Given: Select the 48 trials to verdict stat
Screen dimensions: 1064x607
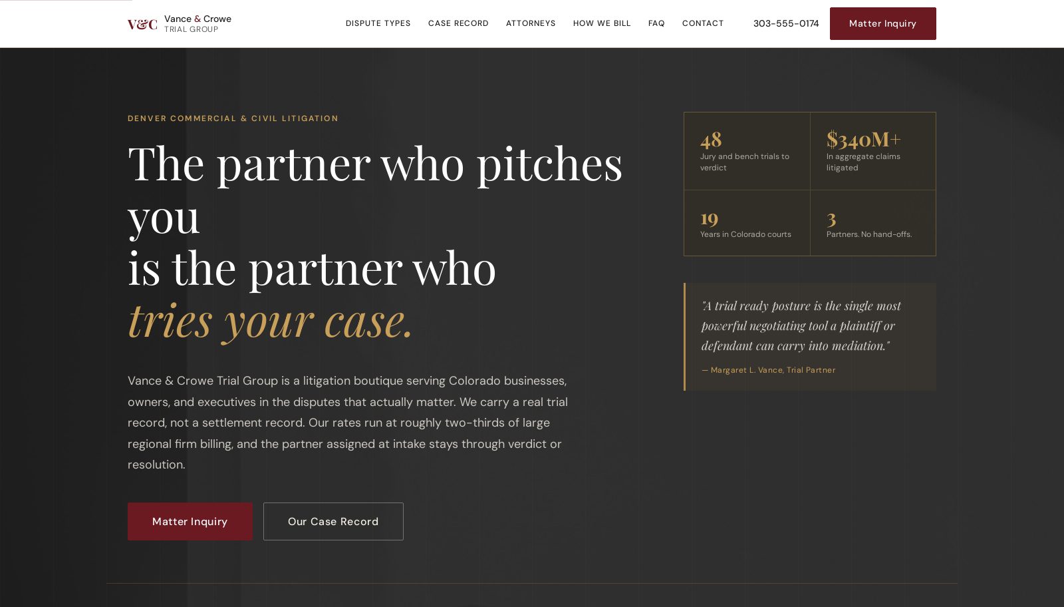Looking at the screenshot, I should tap(747, 151).
